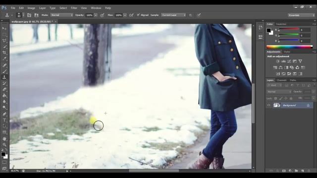The width and height of the screenshot is (317, 178).
Task: Switch to the Paths tab
Action: click(x=293, y=80)
